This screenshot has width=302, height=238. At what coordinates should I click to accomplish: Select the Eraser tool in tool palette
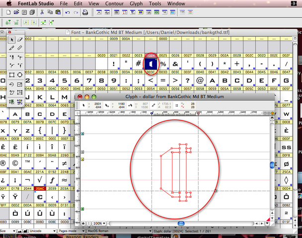[20, 40]
